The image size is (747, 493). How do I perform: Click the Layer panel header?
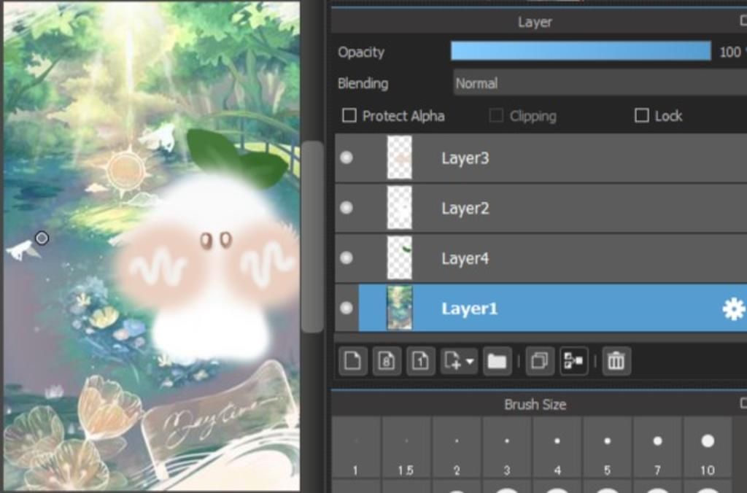click(x=539, y=22)
